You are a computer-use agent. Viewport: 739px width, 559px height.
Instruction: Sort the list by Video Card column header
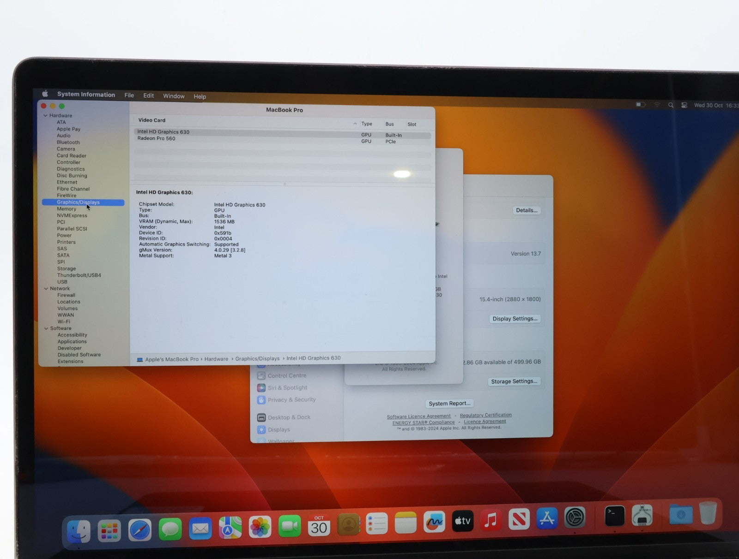[x=152, y=120]
